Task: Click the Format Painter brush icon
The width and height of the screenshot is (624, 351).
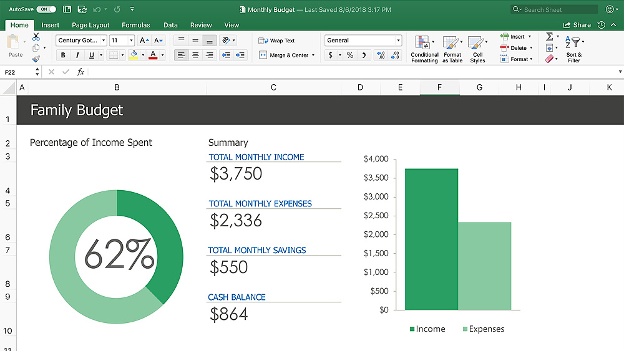Action: (x=36, y=59)
